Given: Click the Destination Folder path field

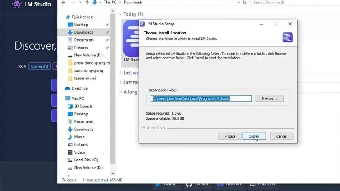Looking at the screenshot, I should click(201, 98).
